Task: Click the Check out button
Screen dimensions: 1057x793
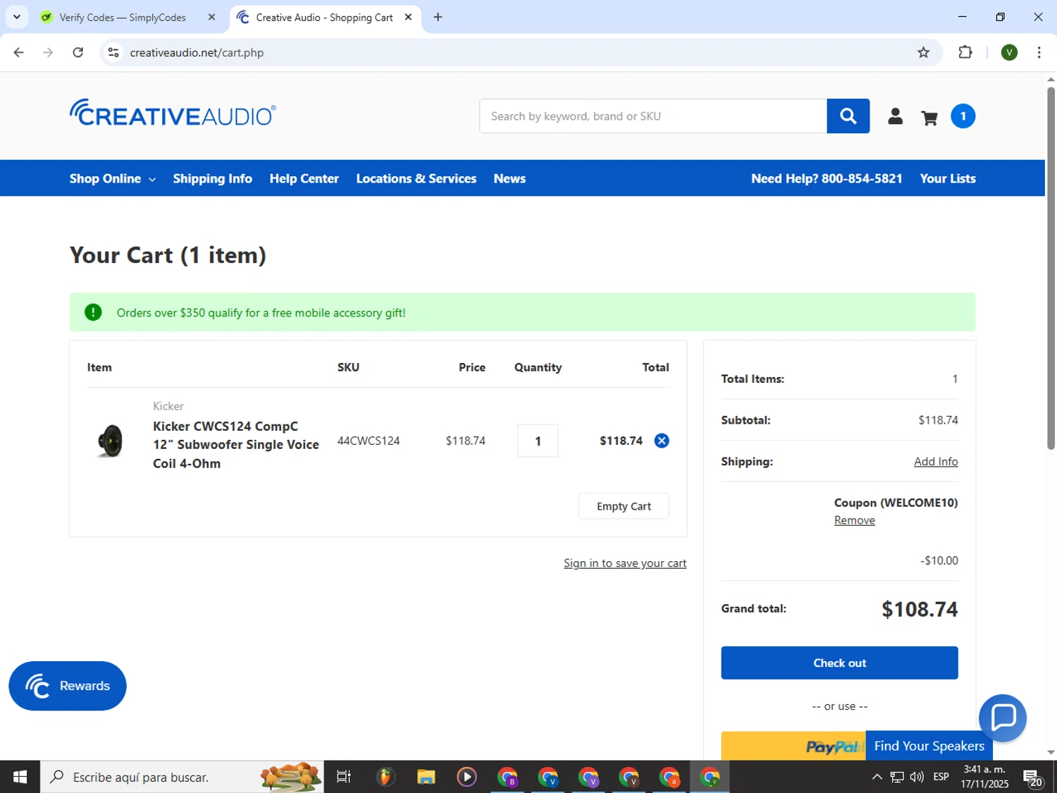Action: 839,663
